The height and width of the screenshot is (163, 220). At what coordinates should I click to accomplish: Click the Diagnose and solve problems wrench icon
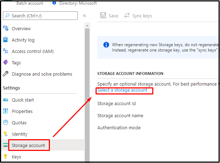6,74
